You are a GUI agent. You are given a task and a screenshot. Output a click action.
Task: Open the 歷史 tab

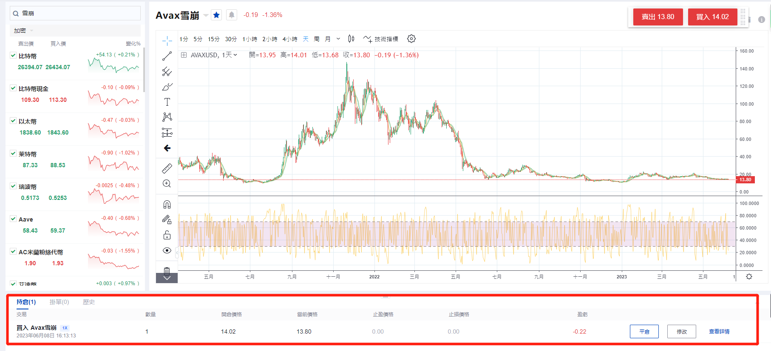point(88,302)
